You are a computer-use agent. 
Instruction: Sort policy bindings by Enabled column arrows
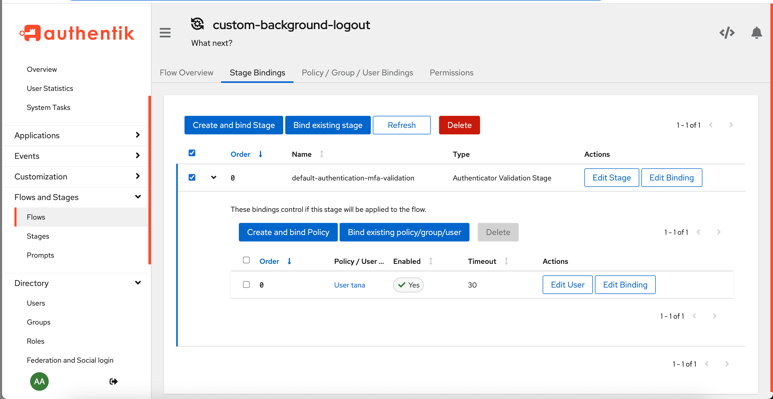tap(431, 261)
